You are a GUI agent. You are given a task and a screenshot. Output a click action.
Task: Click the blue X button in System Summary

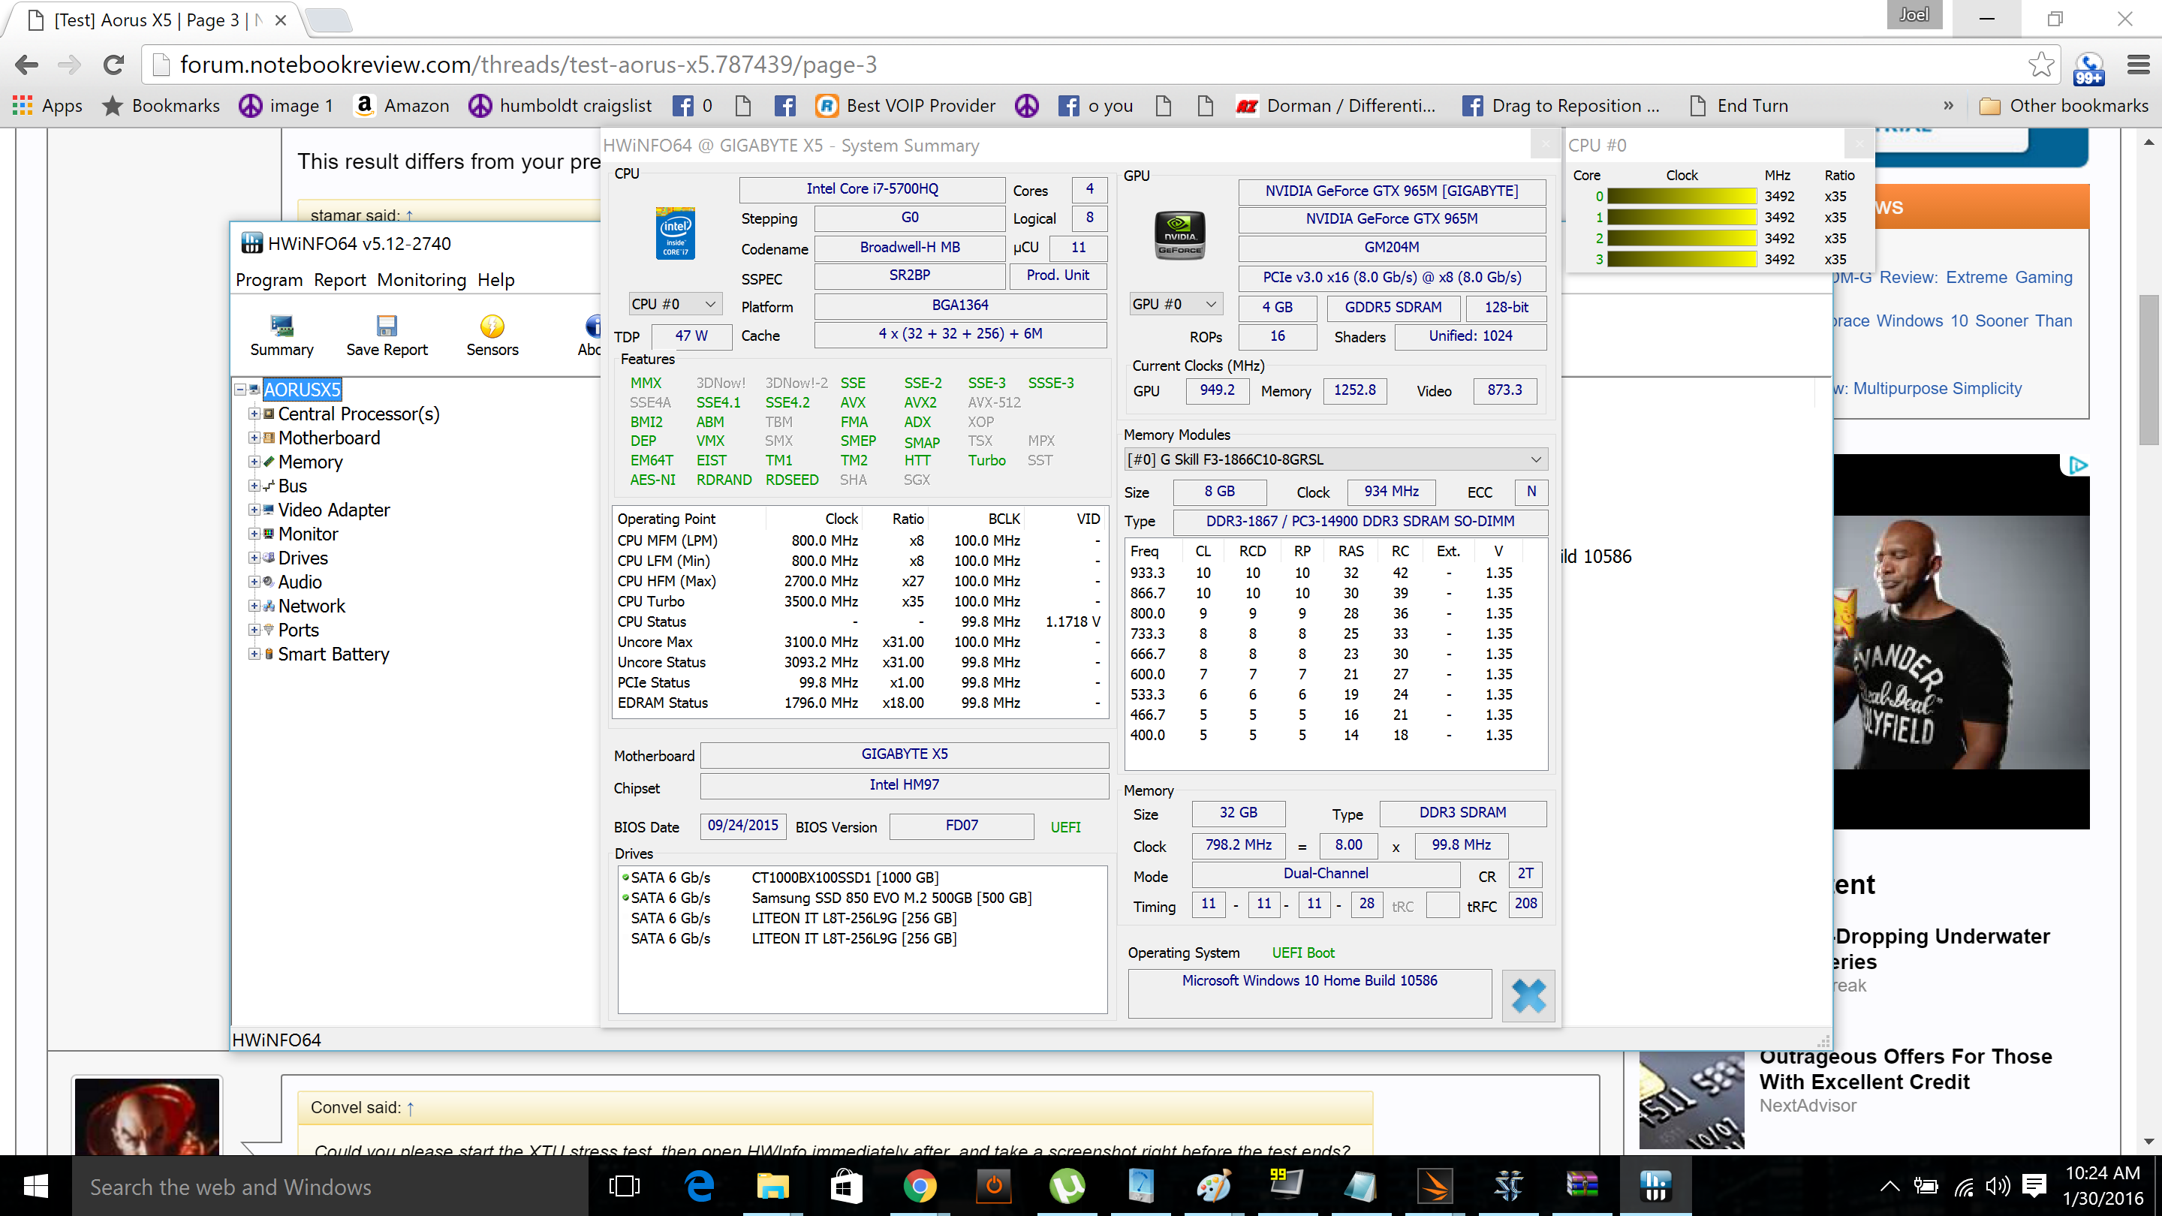[x=1528, y=995]
